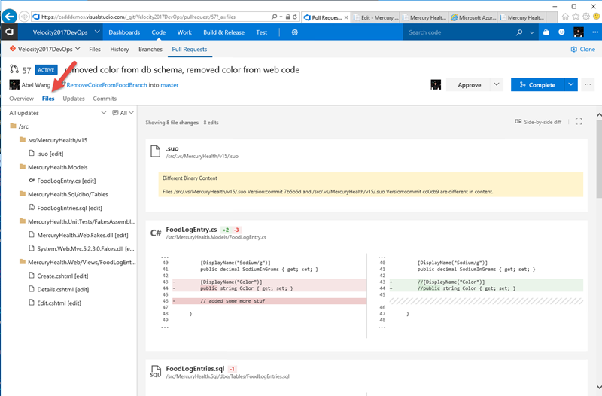Switch to pull request Overview tab

(x=22, y=99)
